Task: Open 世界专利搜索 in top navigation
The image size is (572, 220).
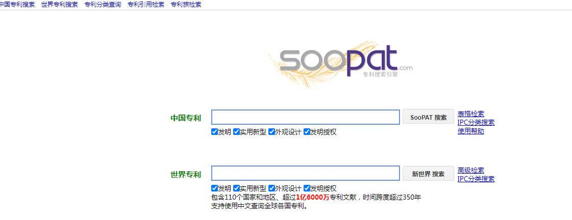Action: 60,5
